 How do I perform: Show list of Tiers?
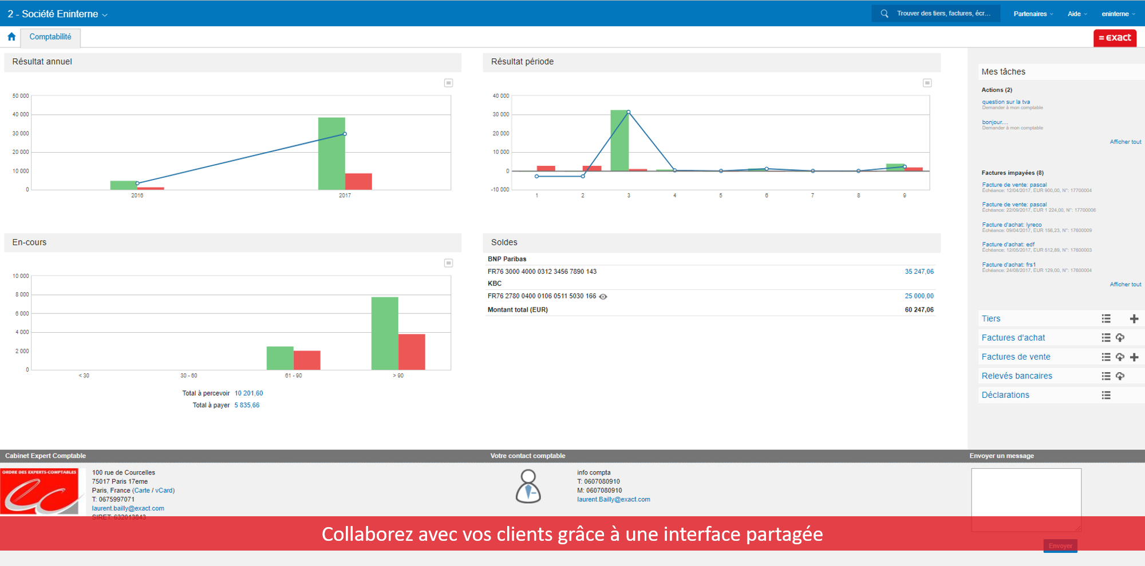coord(1106,318)
